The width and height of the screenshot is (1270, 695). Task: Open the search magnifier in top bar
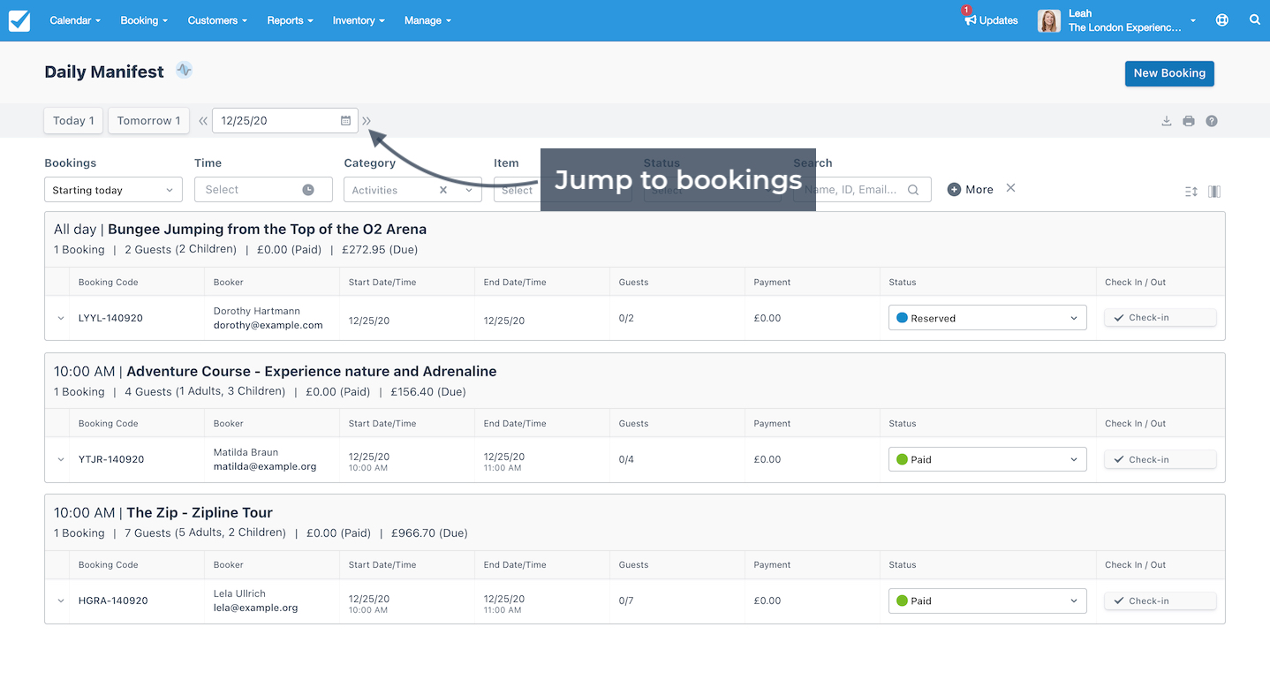click(1255, 19)
